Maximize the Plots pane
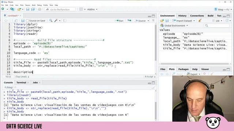This screenshot has height=131, width=234. tap(228, 70)
